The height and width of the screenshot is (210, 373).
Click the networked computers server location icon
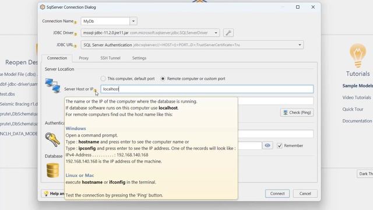pos(52,85)
